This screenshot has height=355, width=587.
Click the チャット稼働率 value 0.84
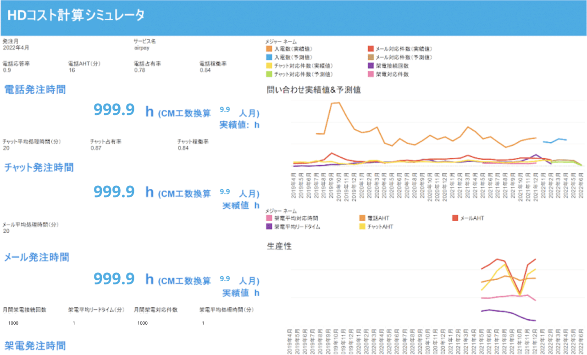click(x=183, y=148)
